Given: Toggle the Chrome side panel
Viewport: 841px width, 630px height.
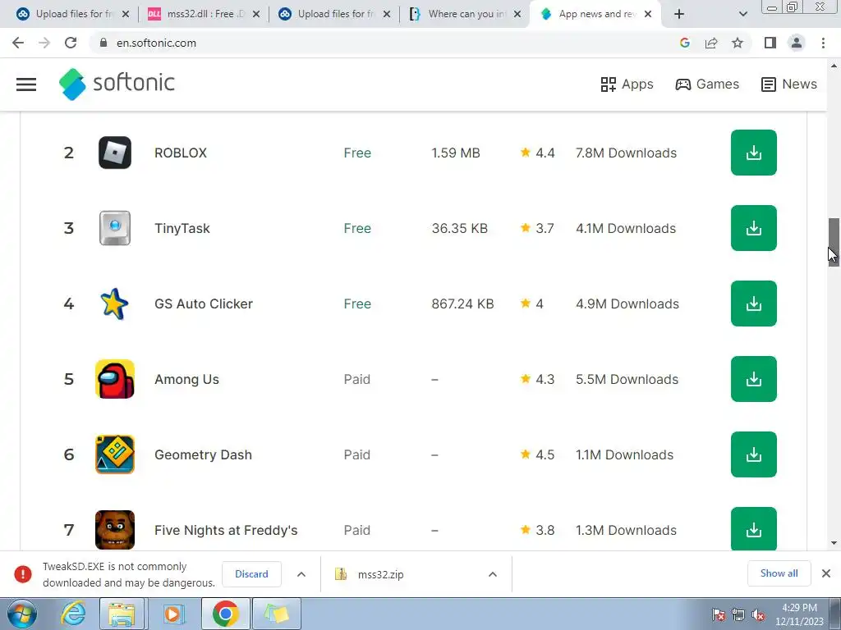Looking at the screenshot, I should [x=770, y=43].
